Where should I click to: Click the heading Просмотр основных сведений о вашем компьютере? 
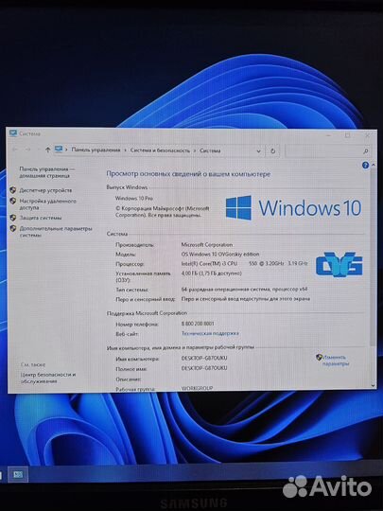pyautogui.click(x=188, y=174)
